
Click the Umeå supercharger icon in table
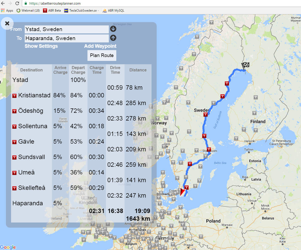(x=14, y=173)
